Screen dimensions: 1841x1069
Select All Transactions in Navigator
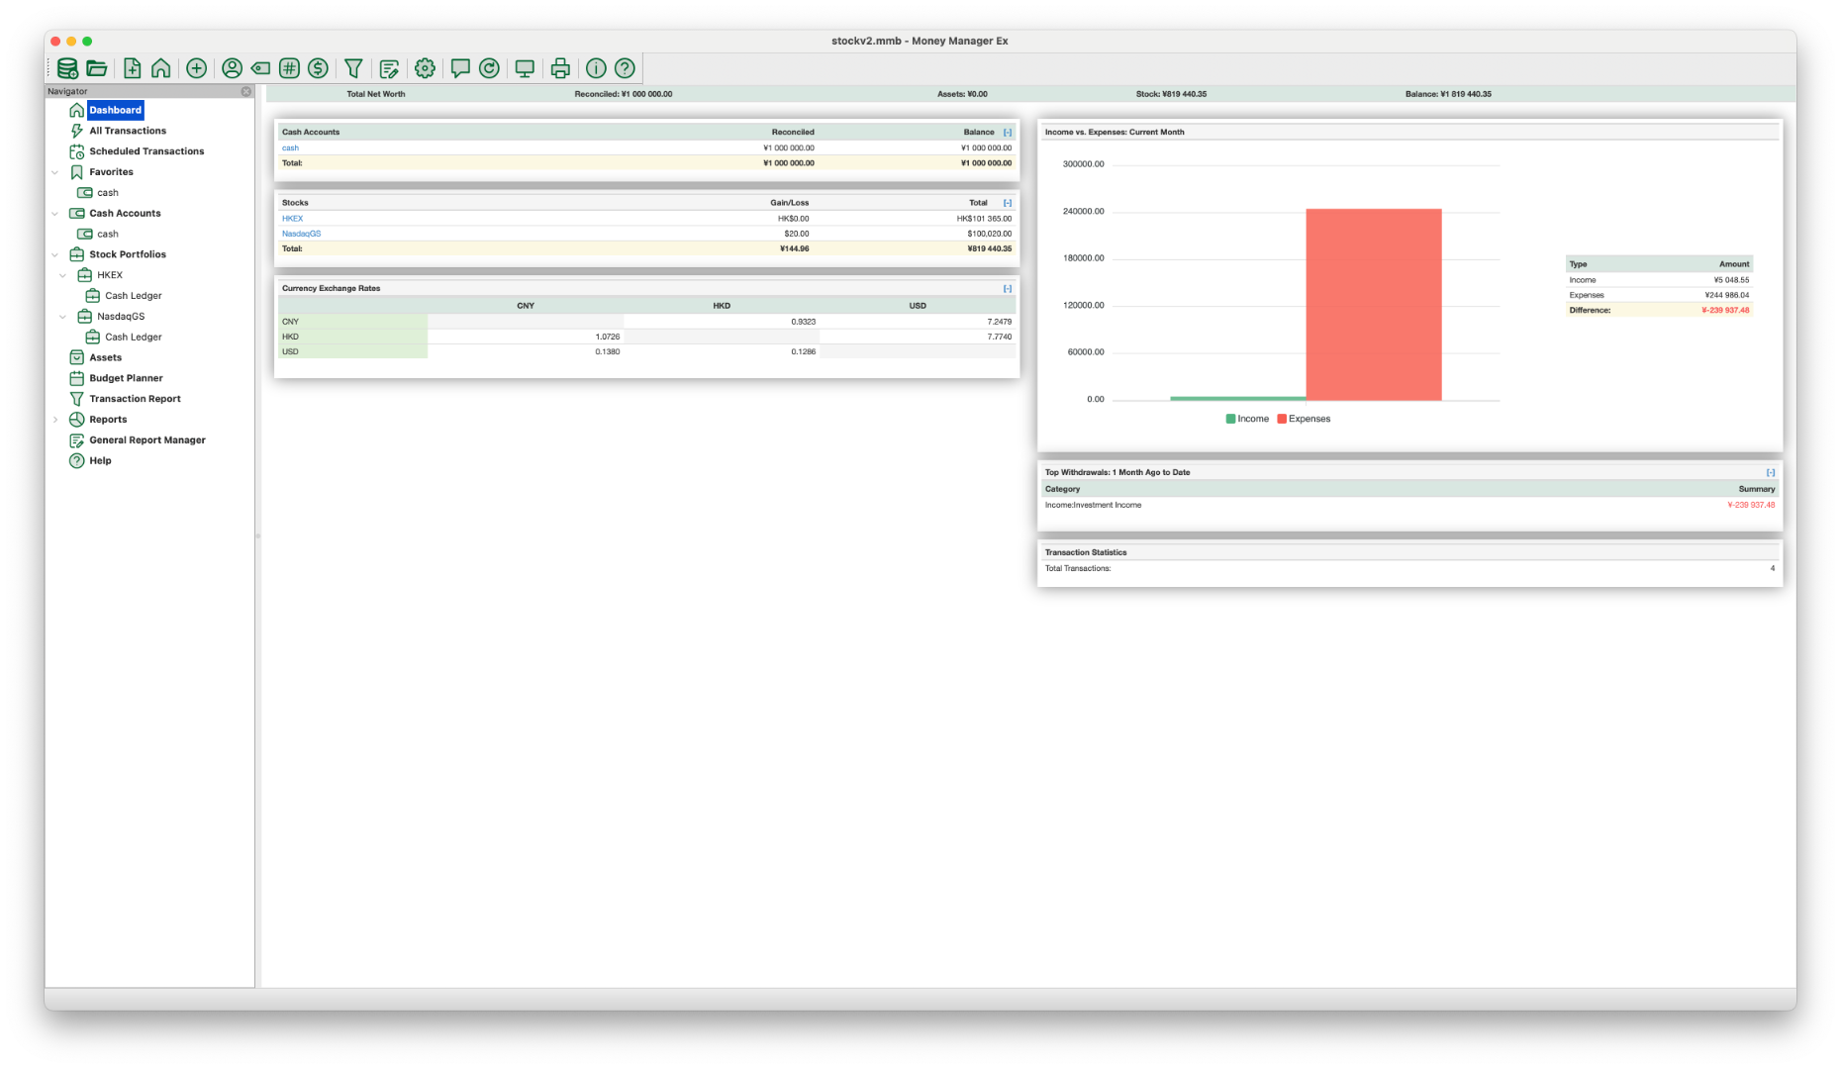tap(127, 131)
